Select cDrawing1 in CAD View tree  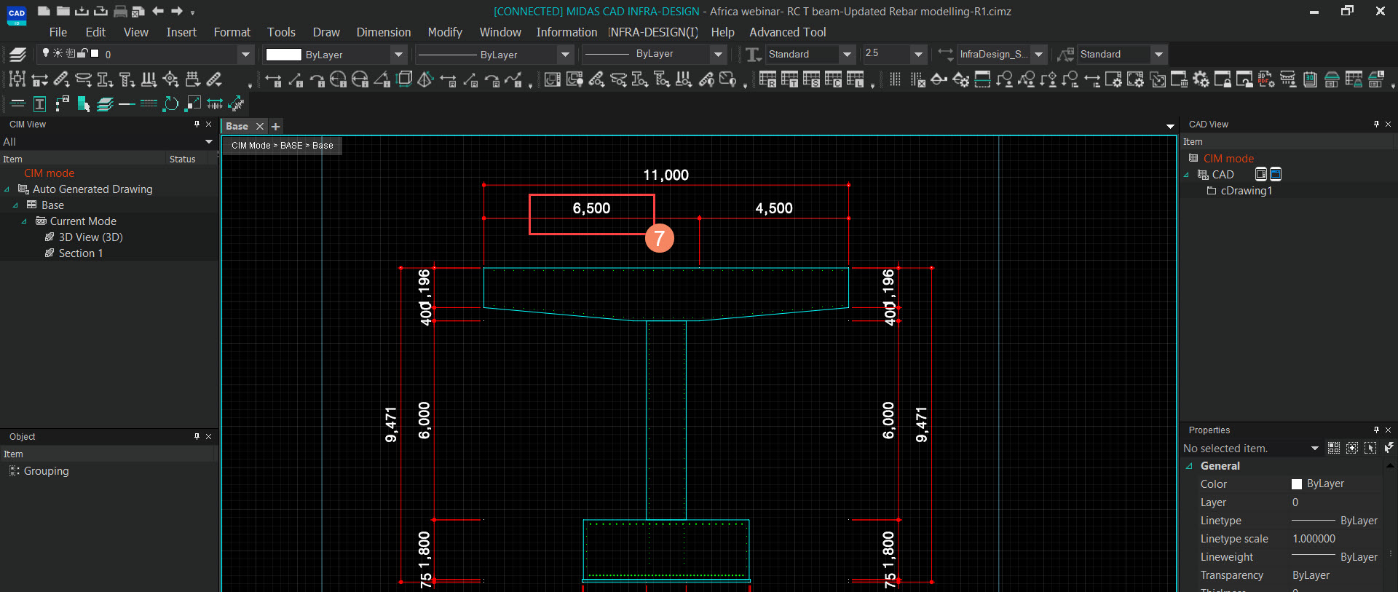point(1246,191)
